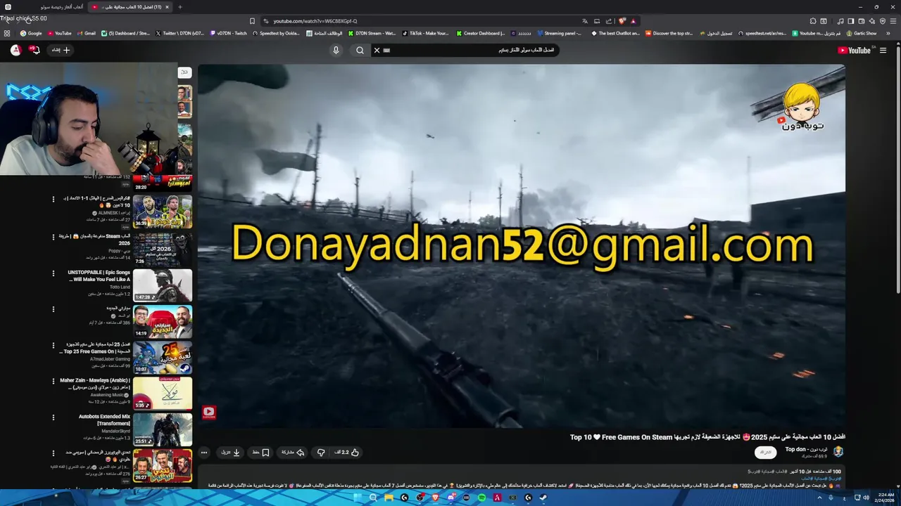Open the Speedtest by Ookla bookmark
The image size is (901, 506).
[276, 33]
